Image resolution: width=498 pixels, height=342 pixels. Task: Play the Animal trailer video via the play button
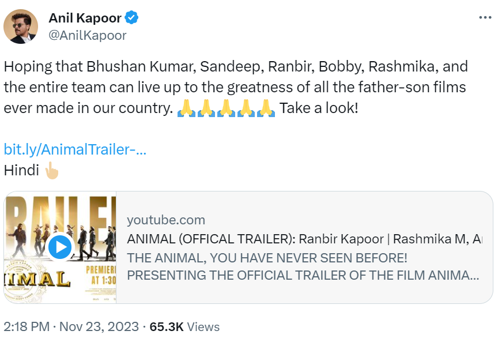59,247
